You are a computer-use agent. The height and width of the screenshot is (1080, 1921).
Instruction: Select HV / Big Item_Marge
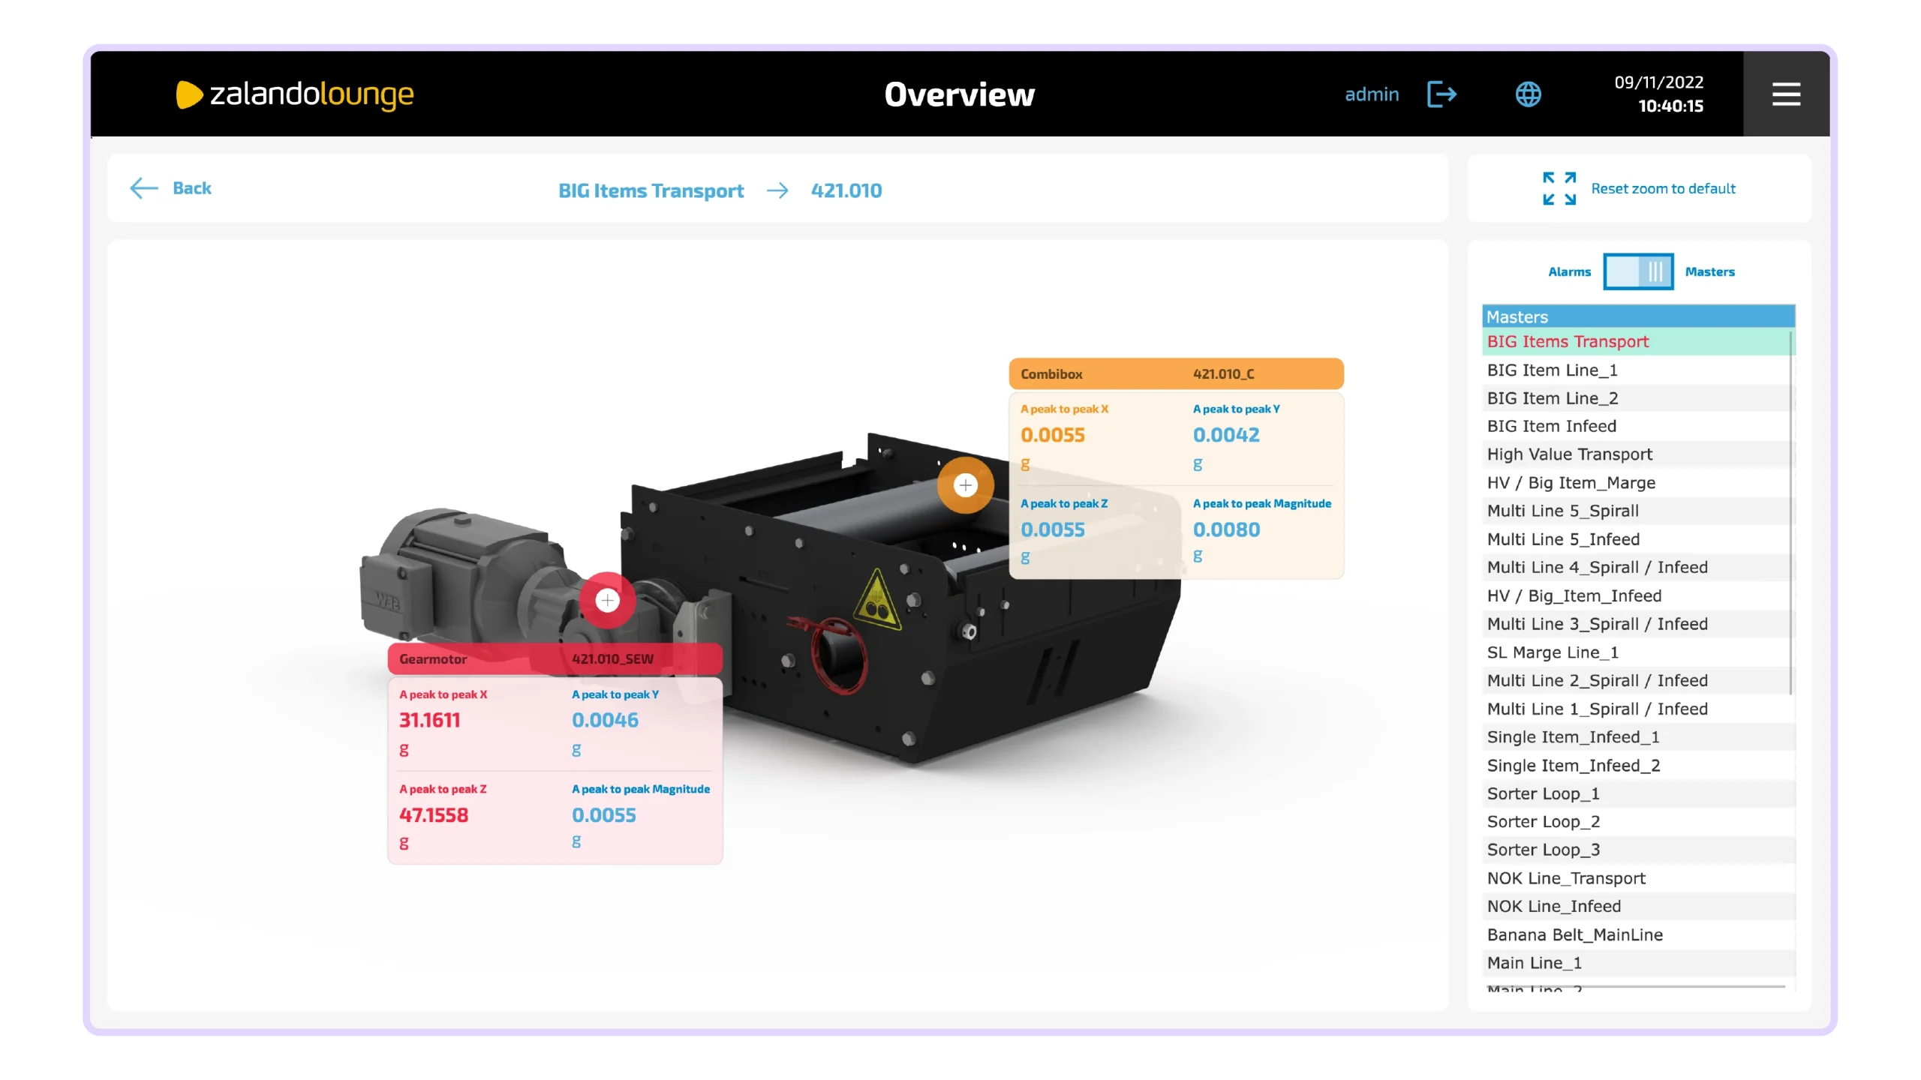[x=1637, y=483]
